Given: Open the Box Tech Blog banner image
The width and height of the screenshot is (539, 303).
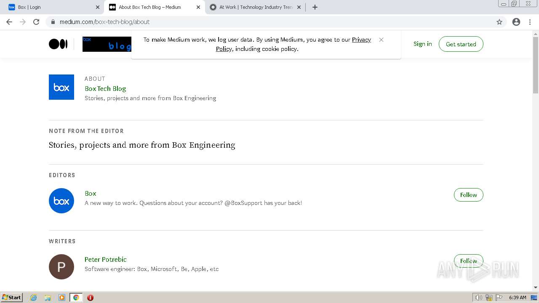Looking at the screenshot, I should click(107, 44).
